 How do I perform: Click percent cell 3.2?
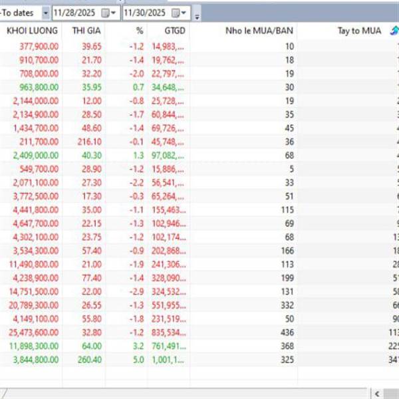pos(138,346)
